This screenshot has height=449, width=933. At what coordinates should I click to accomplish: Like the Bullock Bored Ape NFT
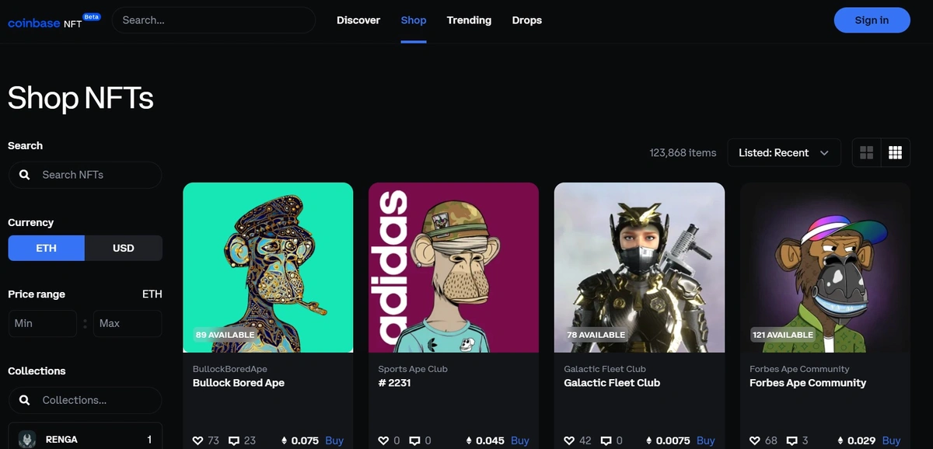[x=198, y=440]
